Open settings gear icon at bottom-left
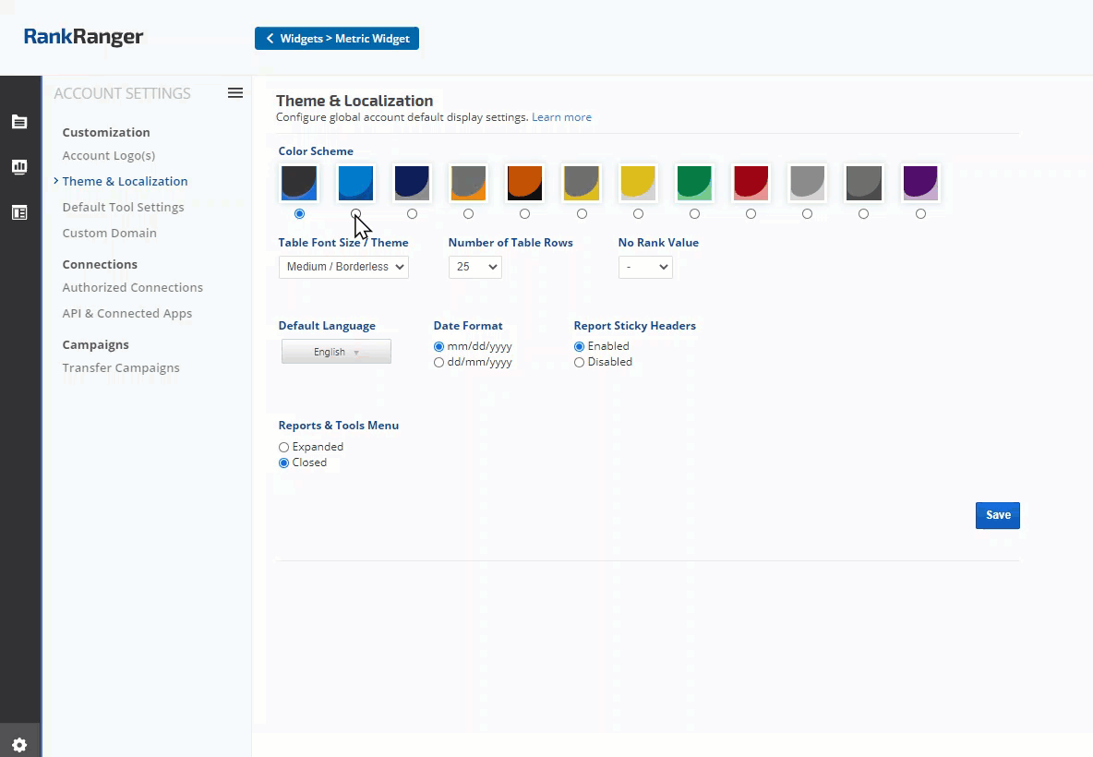The height and width of the screenshot is (757, 1093). coord(19,745)
